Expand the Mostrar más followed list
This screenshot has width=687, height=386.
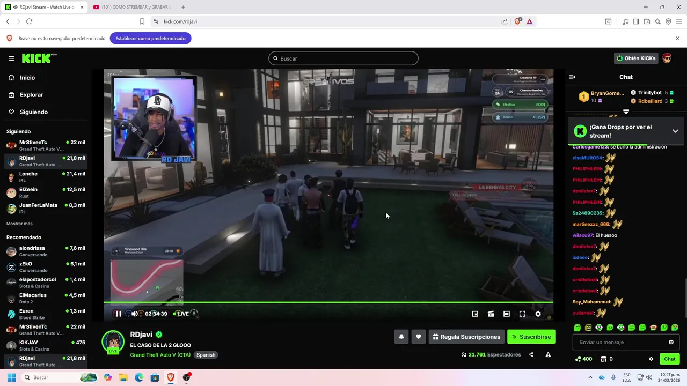tap(19, 224)
